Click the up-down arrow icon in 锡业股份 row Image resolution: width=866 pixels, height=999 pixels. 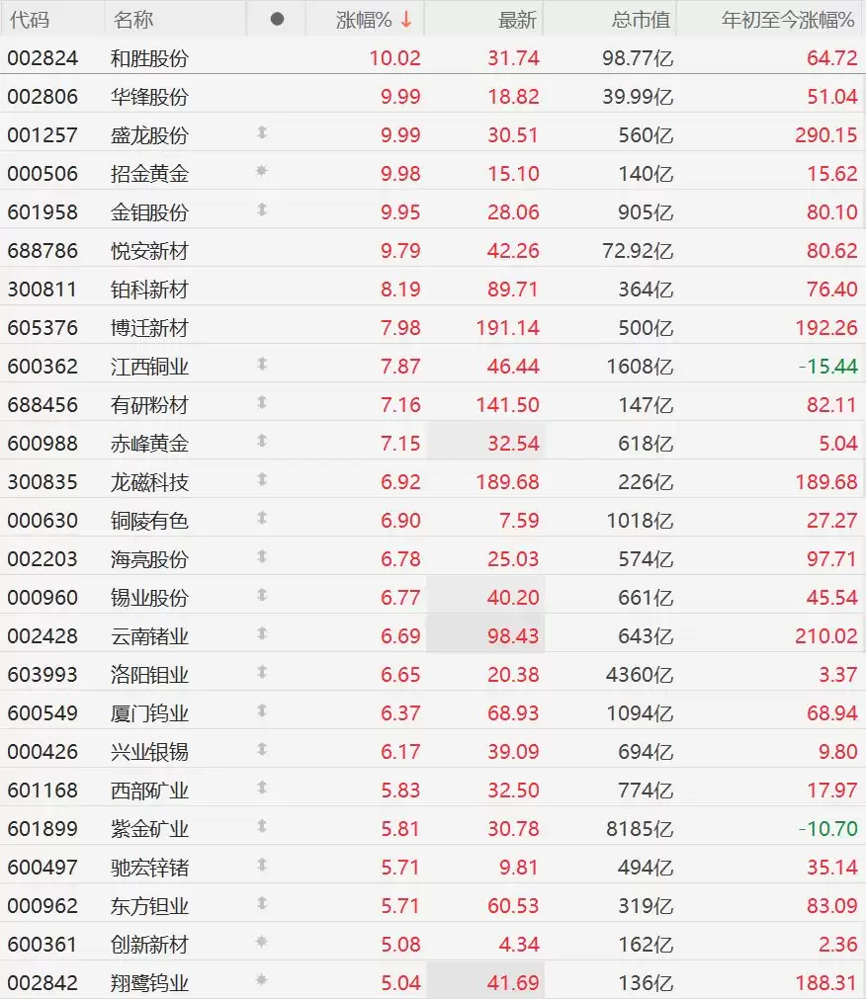point(261,595)
